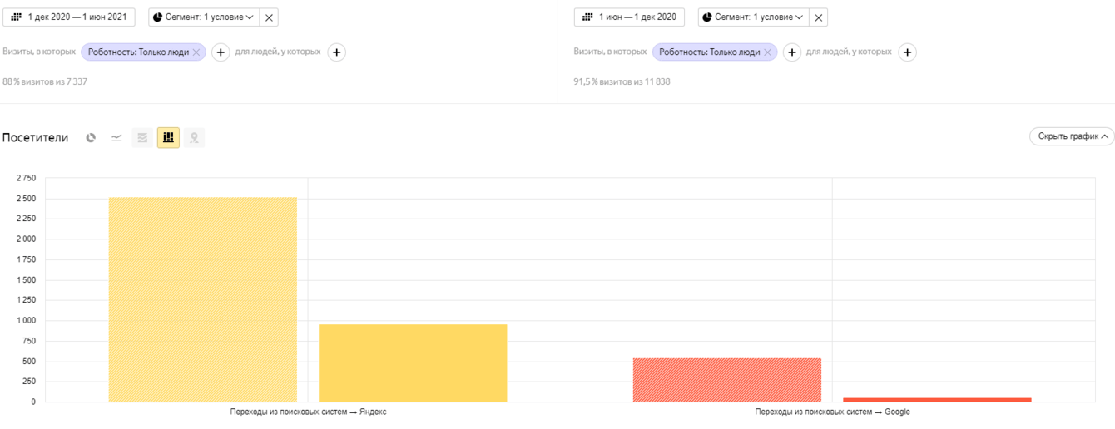The width and height of the screenshot is (1115, 429).
Task: Add people condition for left segment
Action: point(336,52)
